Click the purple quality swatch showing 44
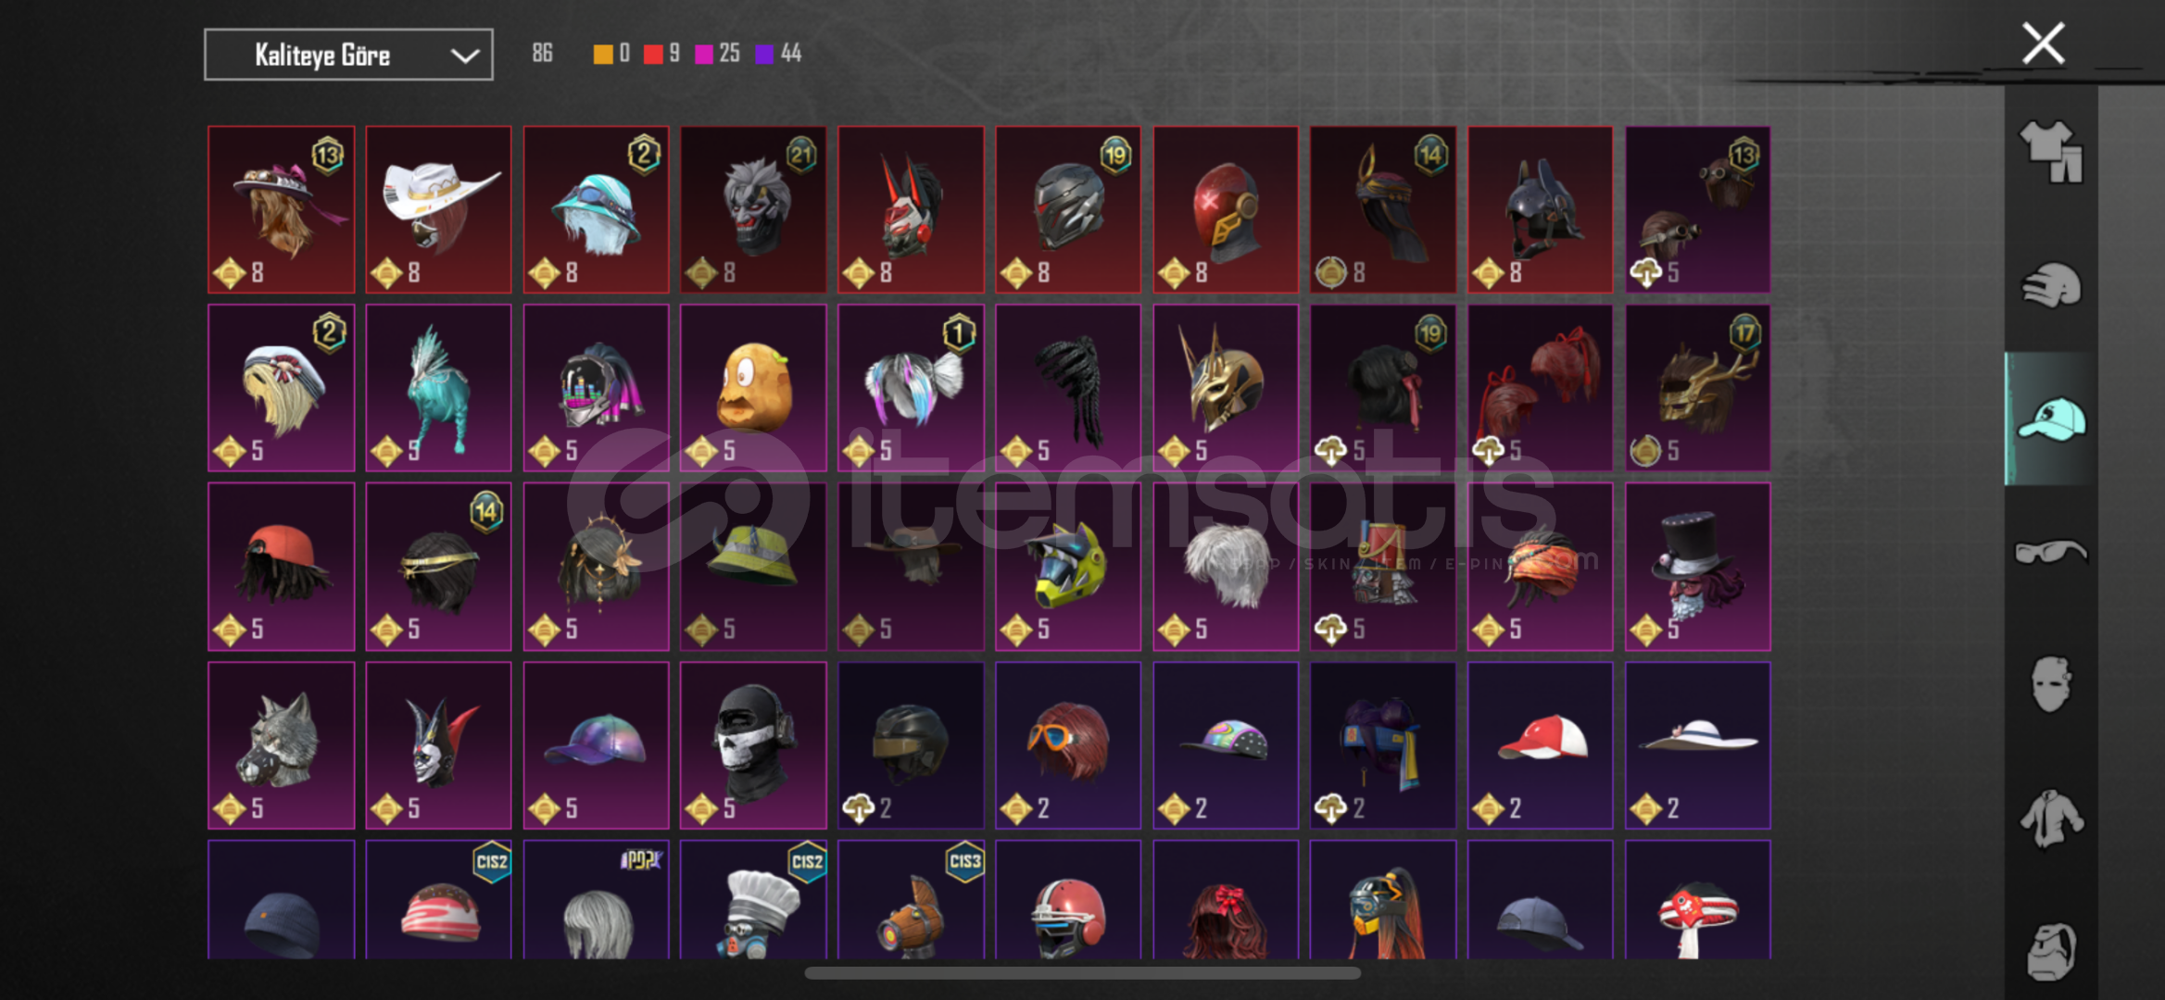Screen dimensions: 2165x1000 [x=764, y=54]
